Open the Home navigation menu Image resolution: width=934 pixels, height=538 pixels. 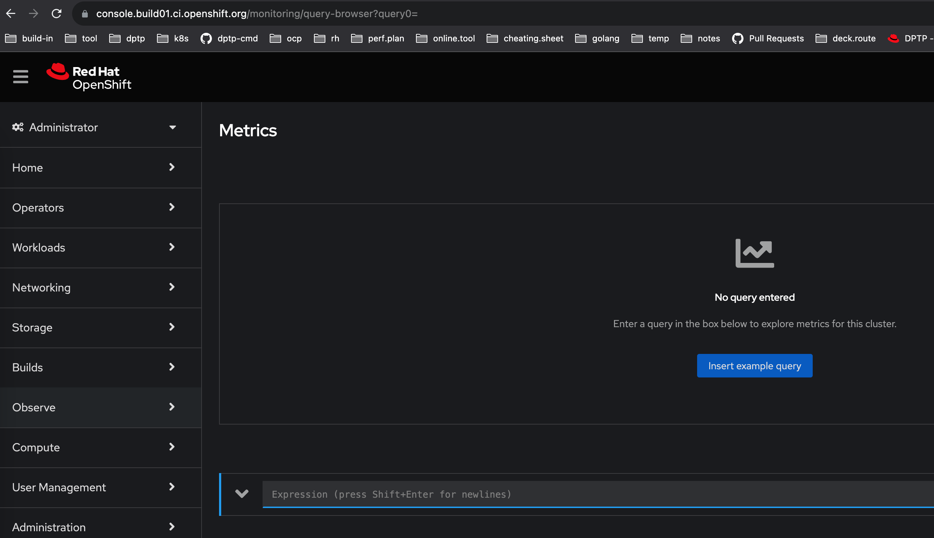[x=94, y=167]
